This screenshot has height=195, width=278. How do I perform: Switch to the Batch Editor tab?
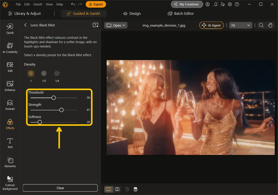point(181,13)
